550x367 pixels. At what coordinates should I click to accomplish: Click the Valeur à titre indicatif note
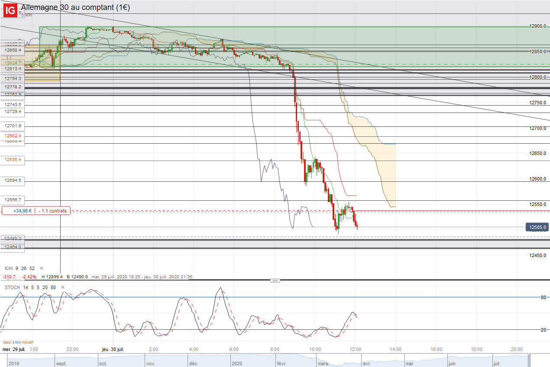[17, 342]
